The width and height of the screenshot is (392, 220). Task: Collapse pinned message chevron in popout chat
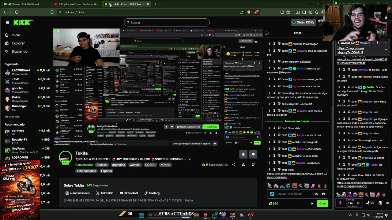pyautogui.click(x=386, y=50)
